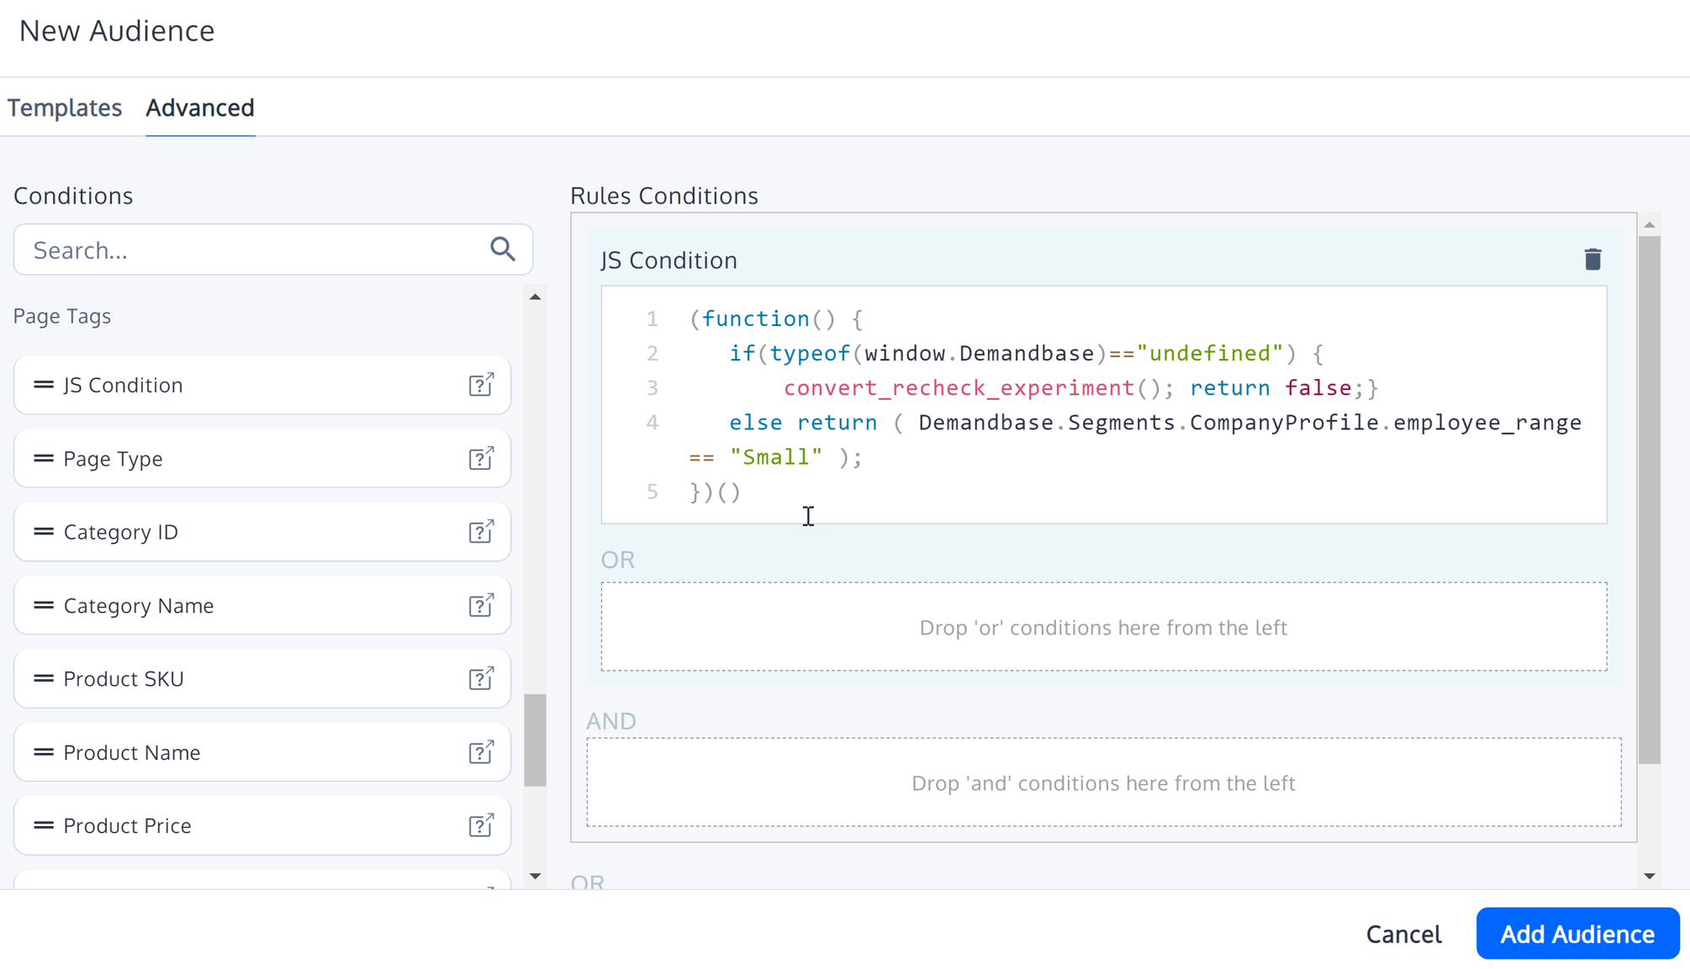1690x969 pixels.
Task: Grab the Category ID drag handle
Action: click(x=44, y=531)
